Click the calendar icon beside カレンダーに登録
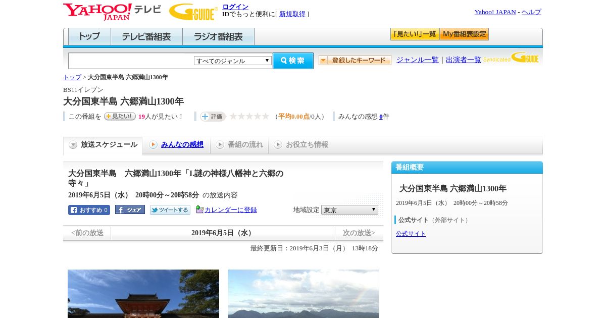 point(199,209)
